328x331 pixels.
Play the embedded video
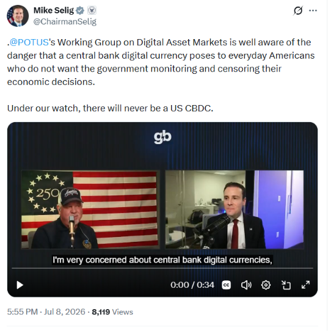pos(20,285)
